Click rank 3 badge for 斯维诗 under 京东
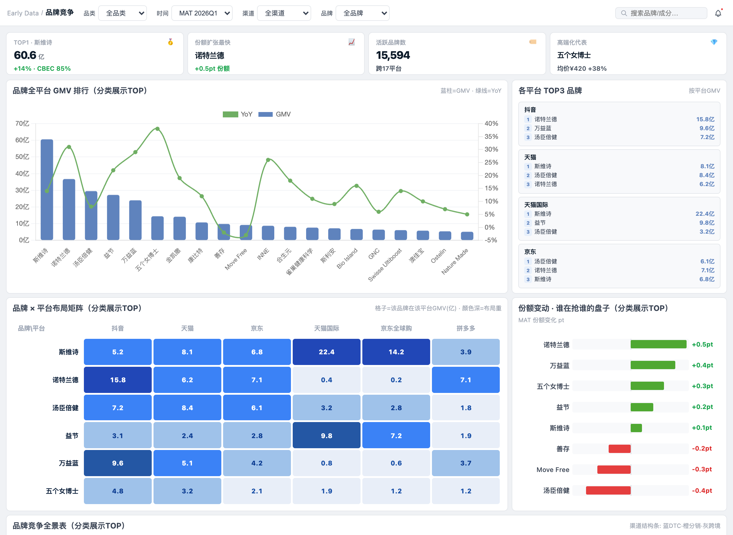The height and width of the screenshot is (535, 733). pyautogui.click(x=528, y=279)
